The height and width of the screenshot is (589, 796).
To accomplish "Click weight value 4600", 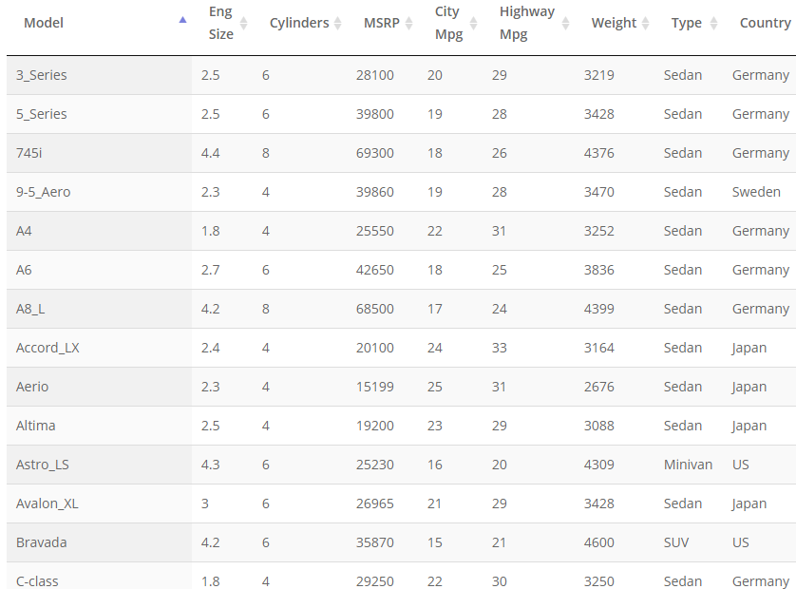I will [599, 542].
